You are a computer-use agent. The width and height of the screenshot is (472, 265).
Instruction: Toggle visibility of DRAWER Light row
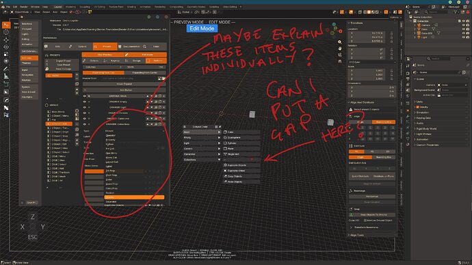pyautogui.click(x=85, y=107)
